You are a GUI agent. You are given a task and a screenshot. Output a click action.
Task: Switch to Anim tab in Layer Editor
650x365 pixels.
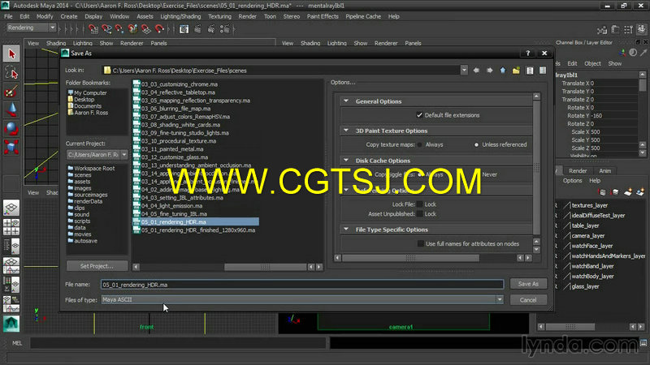click(x=604, y=170)
